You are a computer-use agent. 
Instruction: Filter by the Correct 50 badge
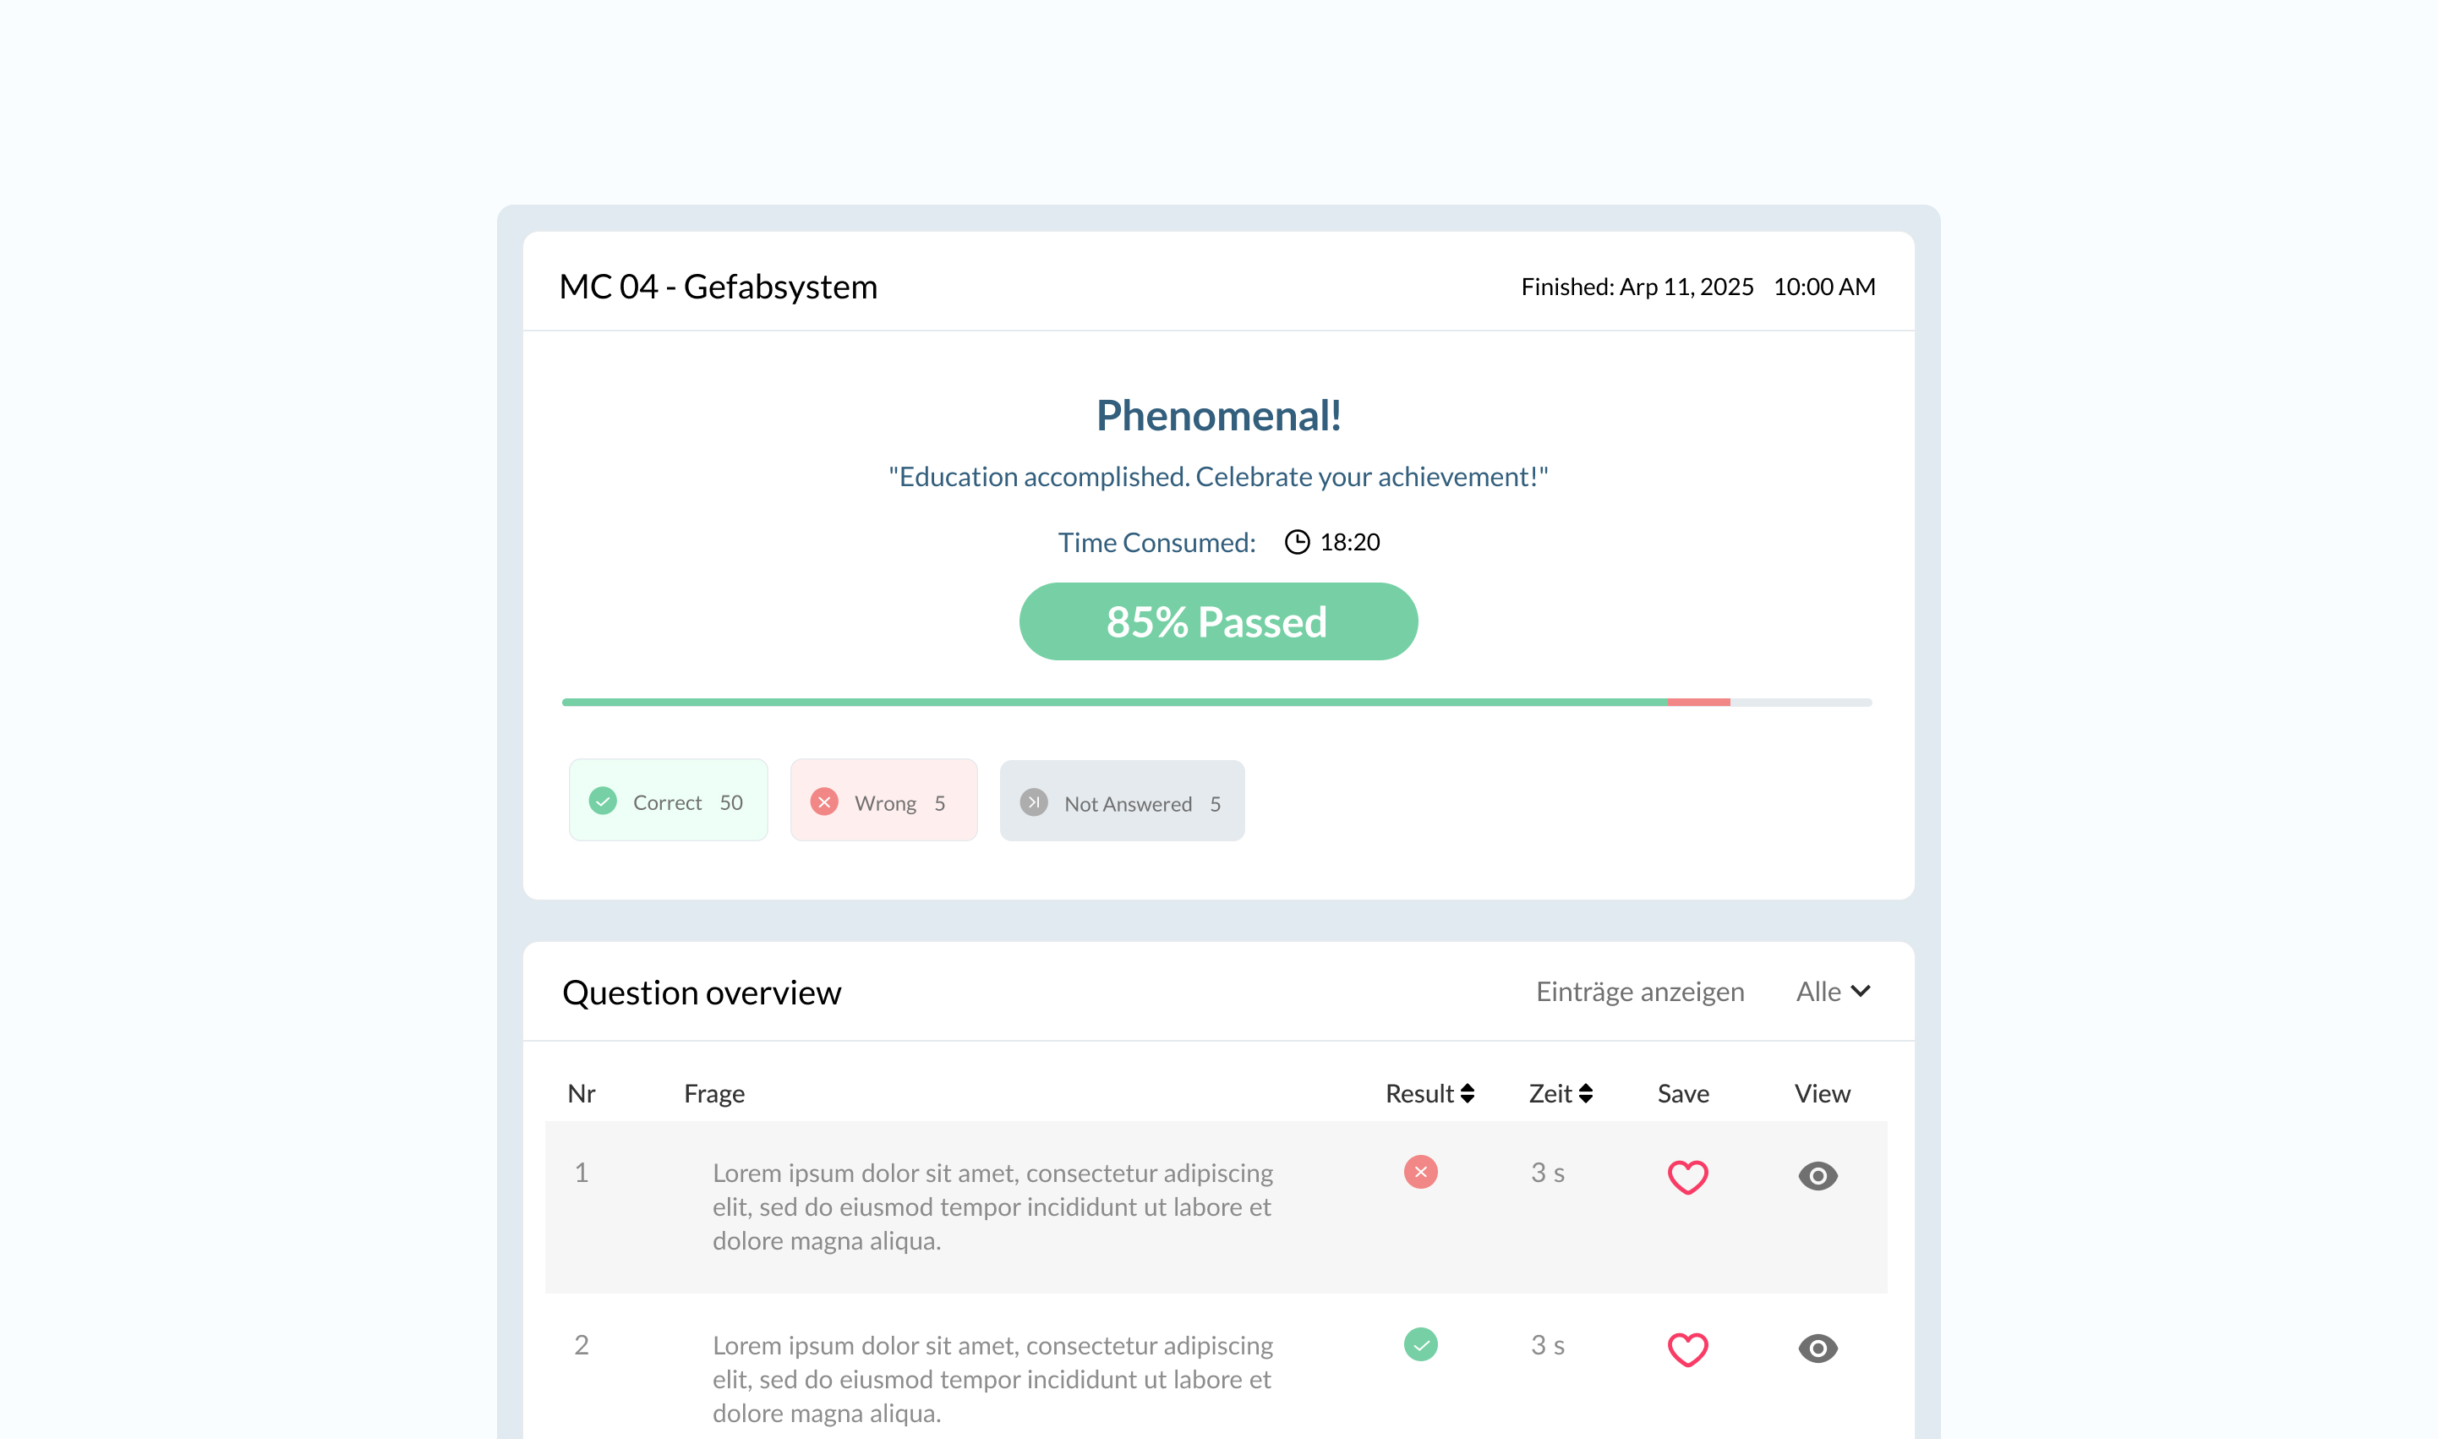668,801
